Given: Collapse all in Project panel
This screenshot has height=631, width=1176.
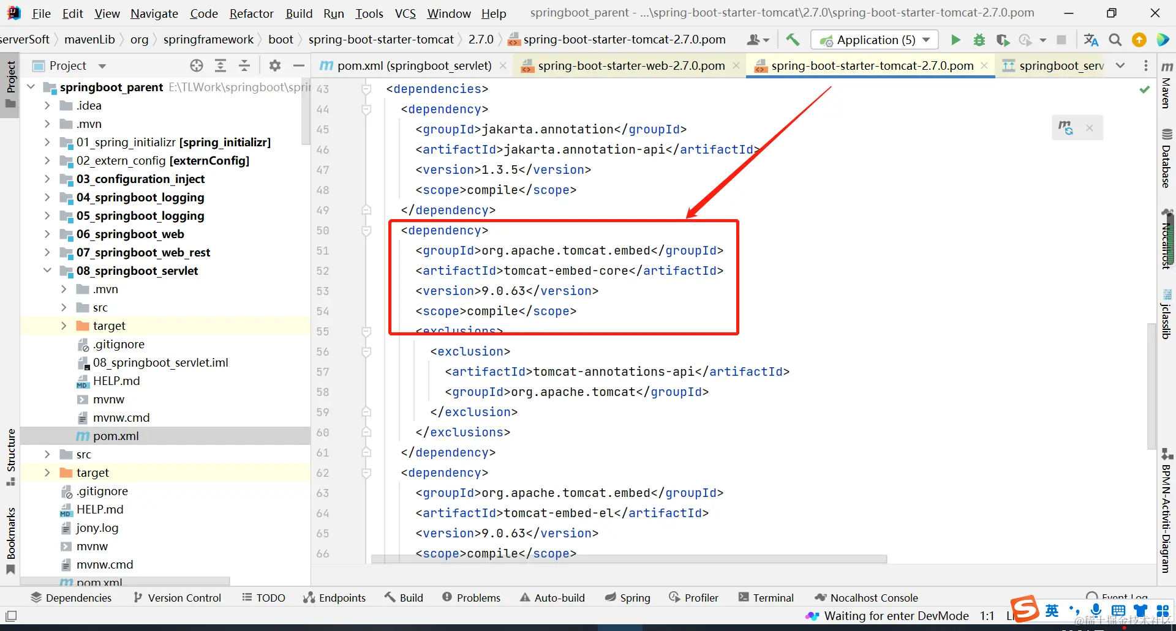Looking at the screenshot, I should click(244, 65).
